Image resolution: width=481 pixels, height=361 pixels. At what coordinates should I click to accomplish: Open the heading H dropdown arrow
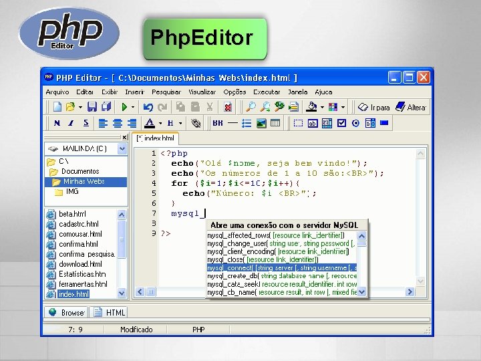tap(180, 124)
